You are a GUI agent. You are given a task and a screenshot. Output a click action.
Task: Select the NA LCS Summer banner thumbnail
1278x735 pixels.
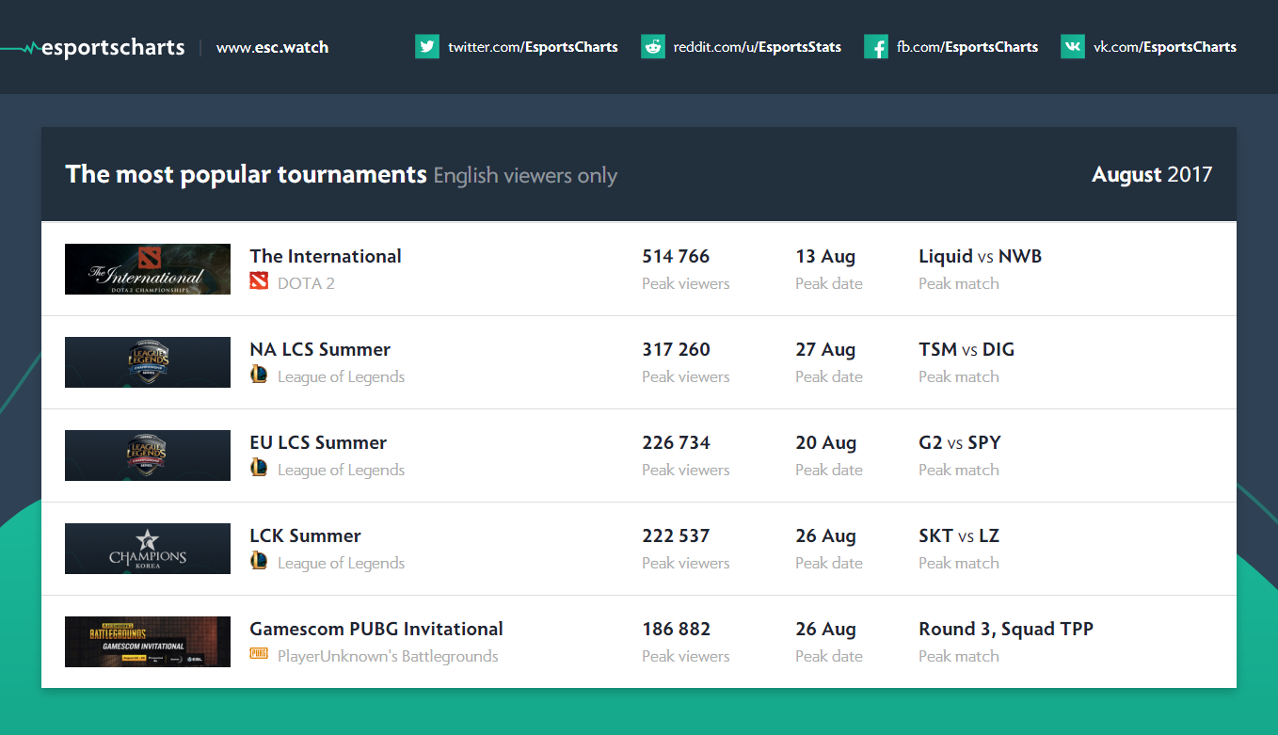(148, 362)
